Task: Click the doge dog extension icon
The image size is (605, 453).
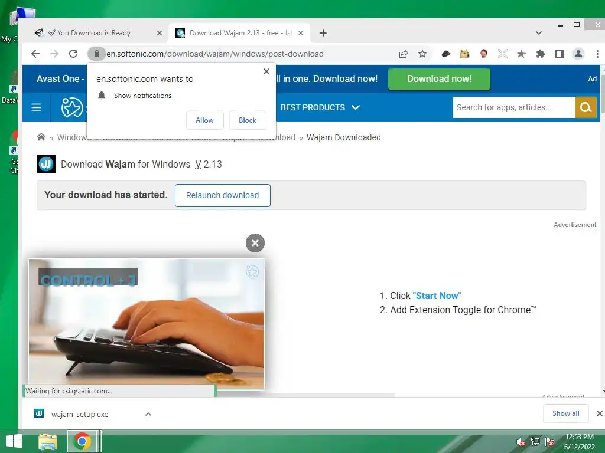Action: click(x=464, y=54)
